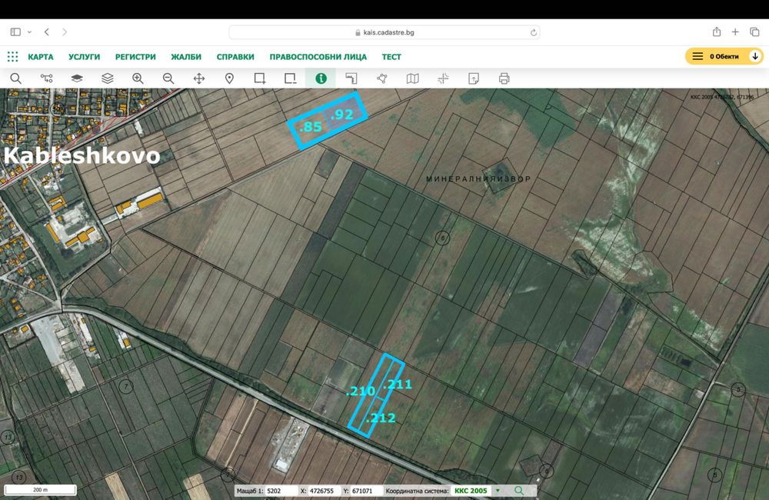The width and height of the screenshot is (769, 500).
Task: Open the green dots apps grid
Action: pyautogui.click(x=13, y=56)
